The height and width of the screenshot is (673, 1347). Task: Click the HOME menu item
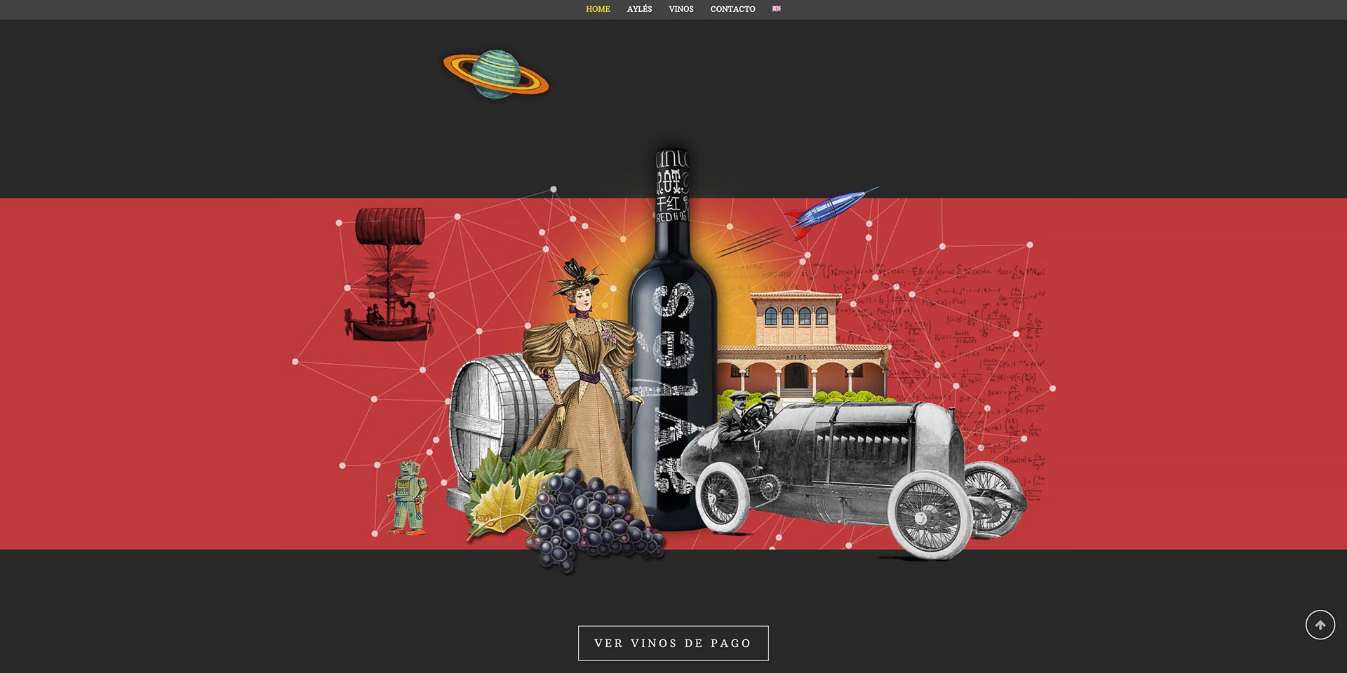click(x=598, y=9)
